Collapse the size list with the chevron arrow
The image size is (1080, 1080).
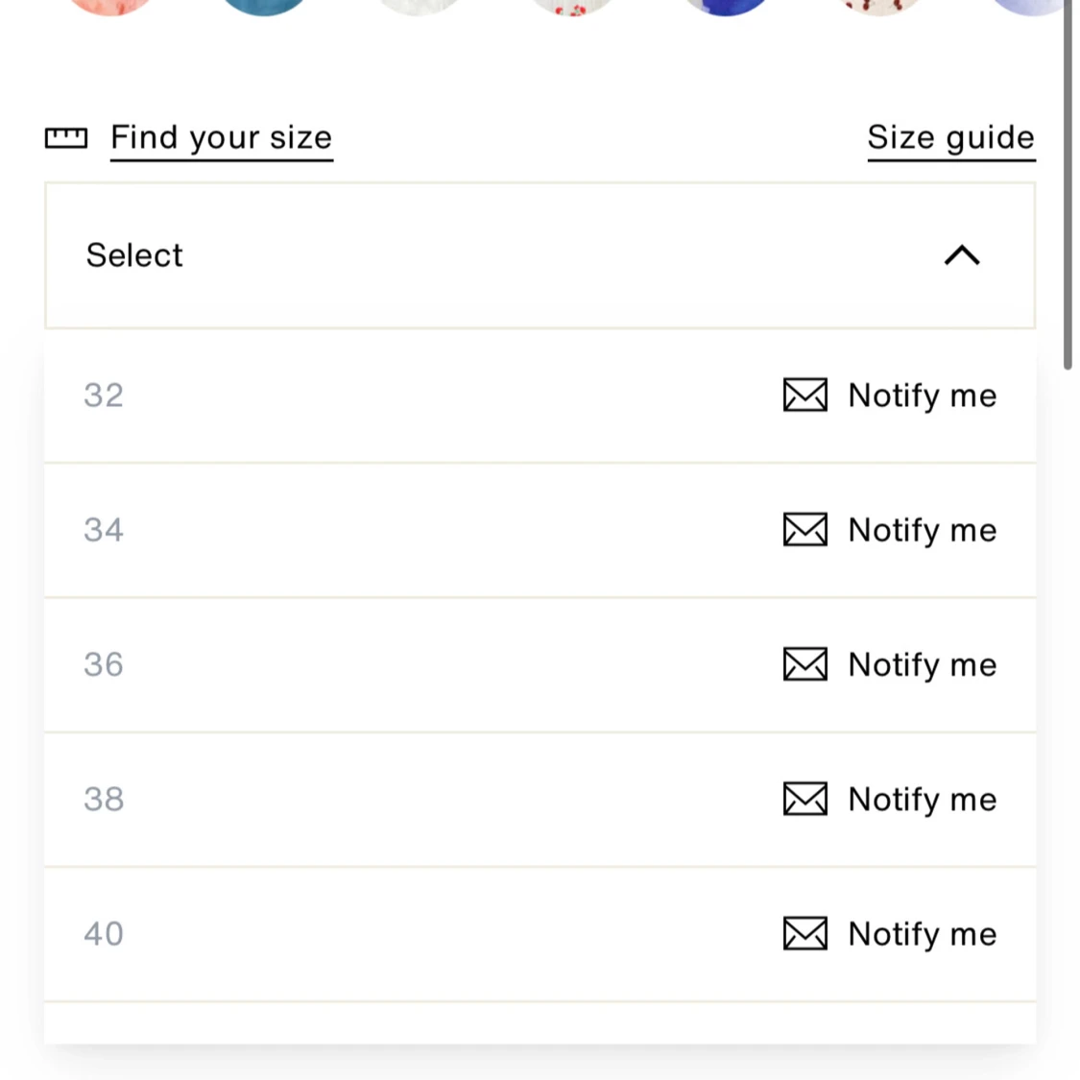click(962, 255)
